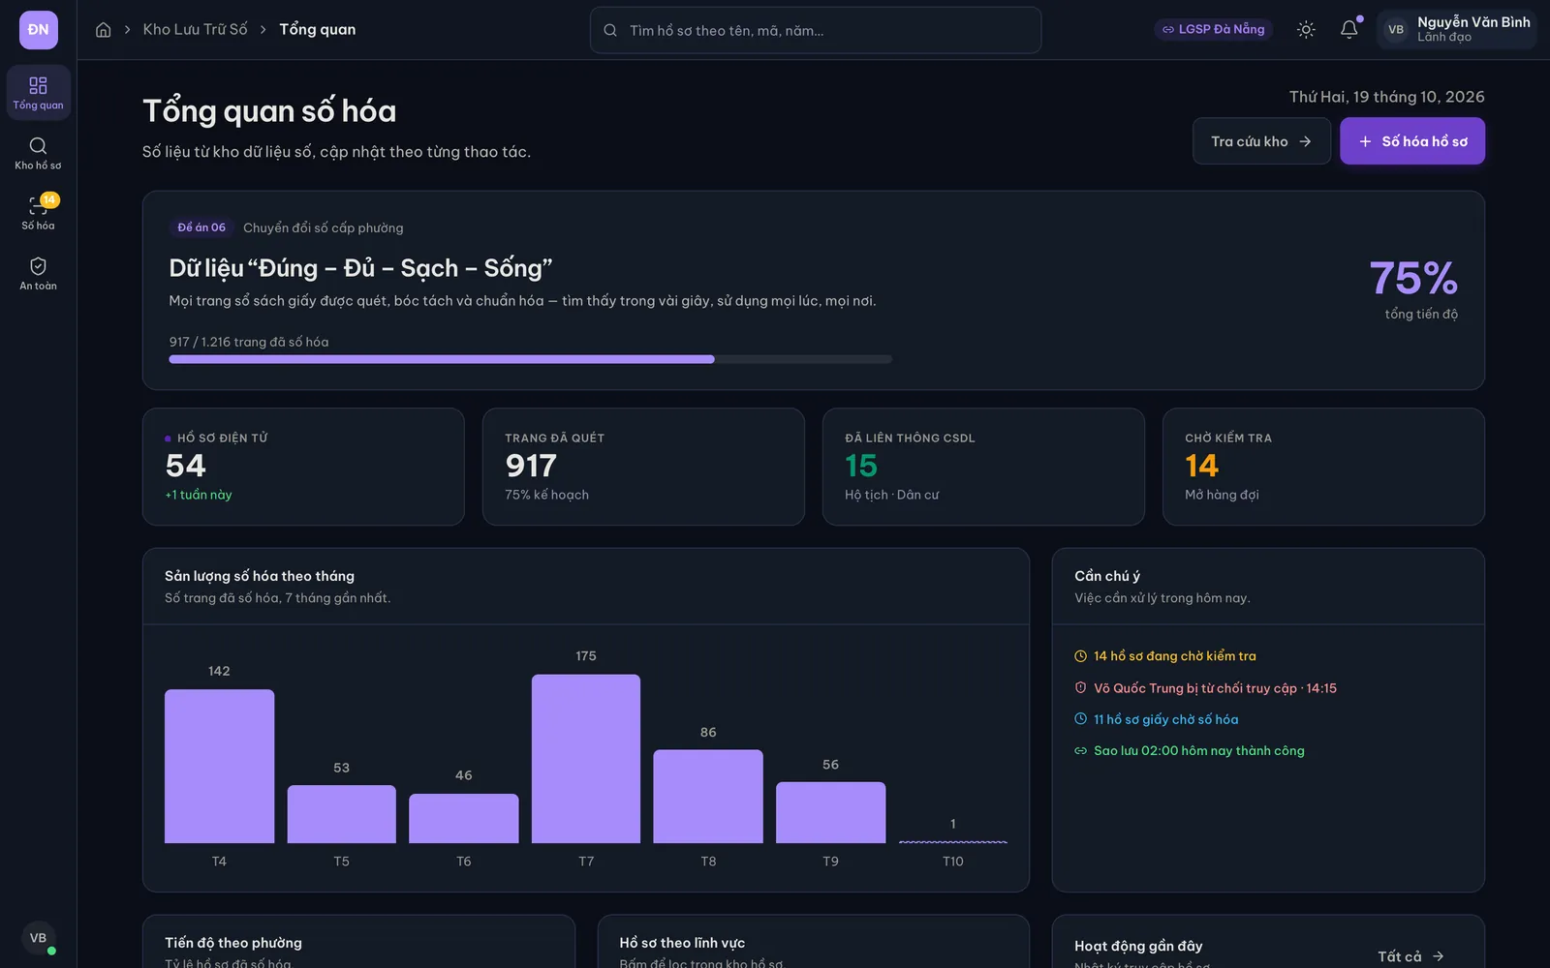Click the T5 bar showing 53

(341, 814)
